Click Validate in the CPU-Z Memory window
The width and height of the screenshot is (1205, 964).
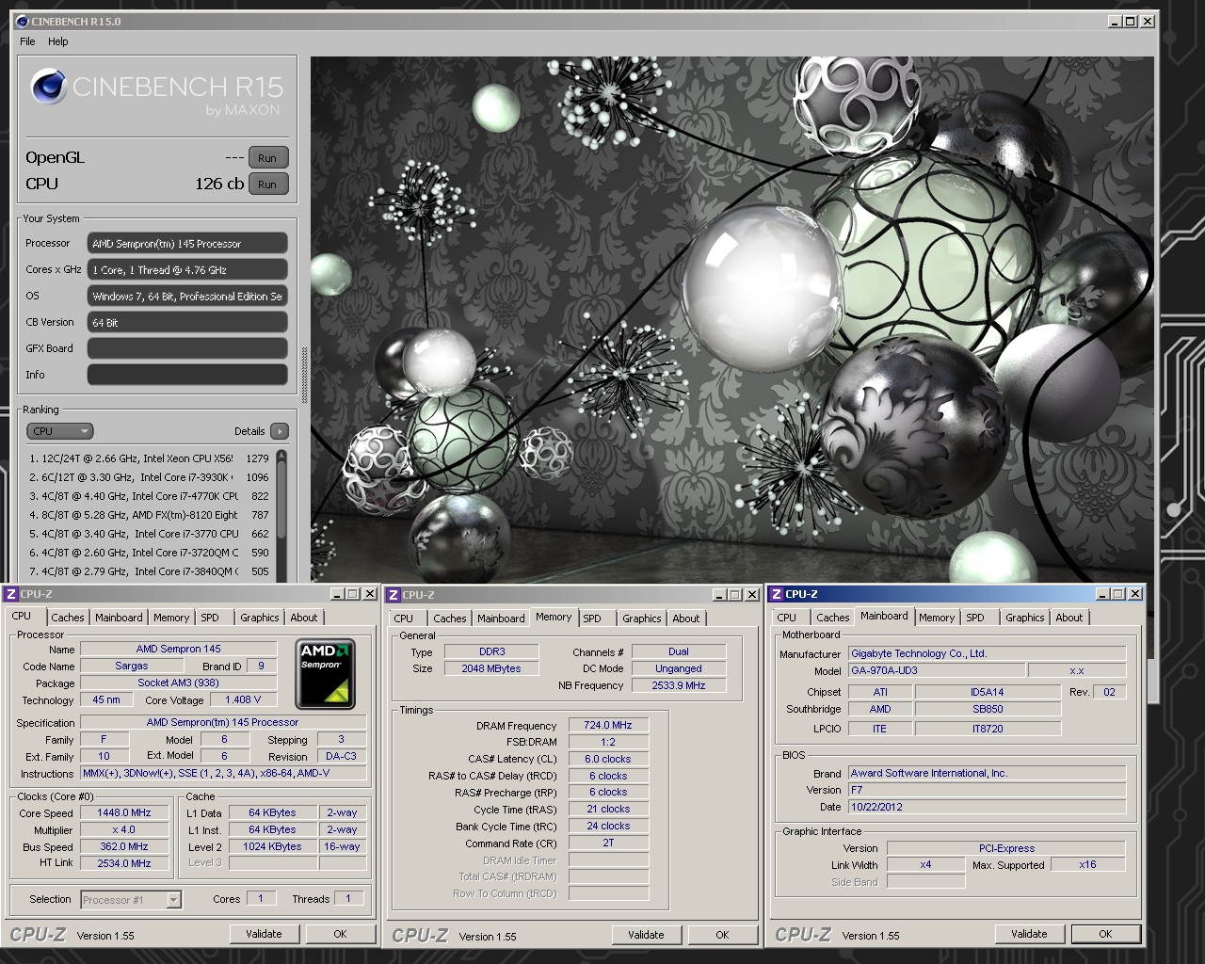click(x=646, y=935)
